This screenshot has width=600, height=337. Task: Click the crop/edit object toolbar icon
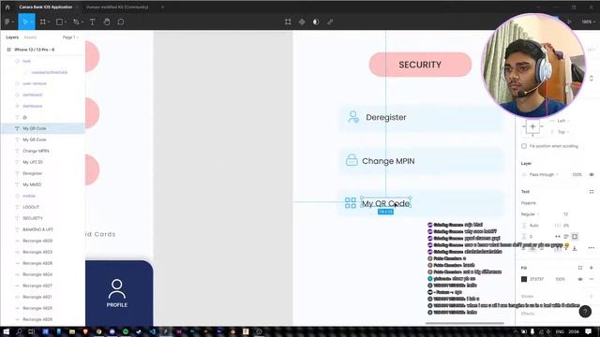pyautogui.click(x=288, y=22)
